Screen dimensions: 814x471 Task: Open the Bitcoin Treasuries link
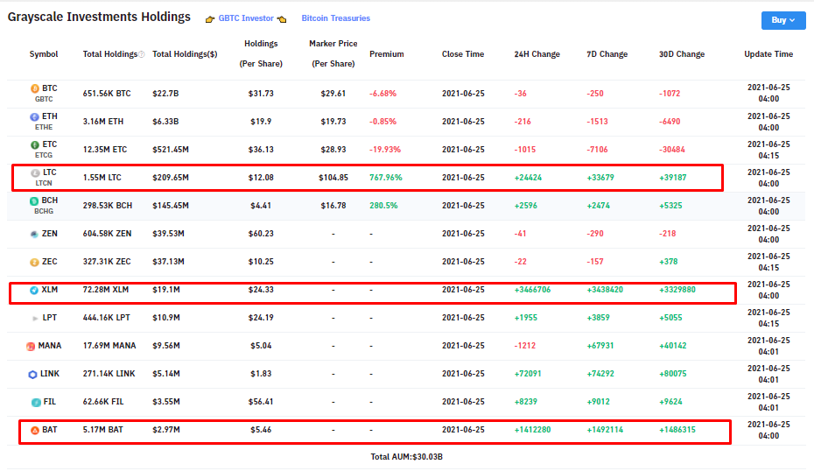pyautogui.click(x=336, y=18)
